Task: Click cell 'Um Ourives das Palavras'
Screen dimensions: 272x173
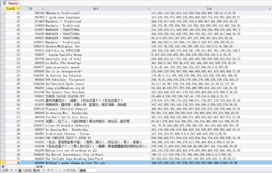Action: click(x=98, y=75)
